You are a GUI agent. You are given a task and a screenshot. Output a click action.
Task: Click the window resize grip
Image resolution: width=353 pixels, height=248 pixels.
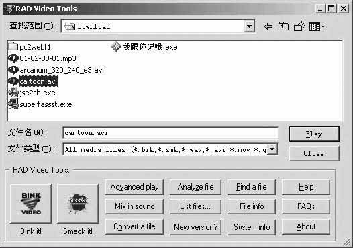(347, 243)
